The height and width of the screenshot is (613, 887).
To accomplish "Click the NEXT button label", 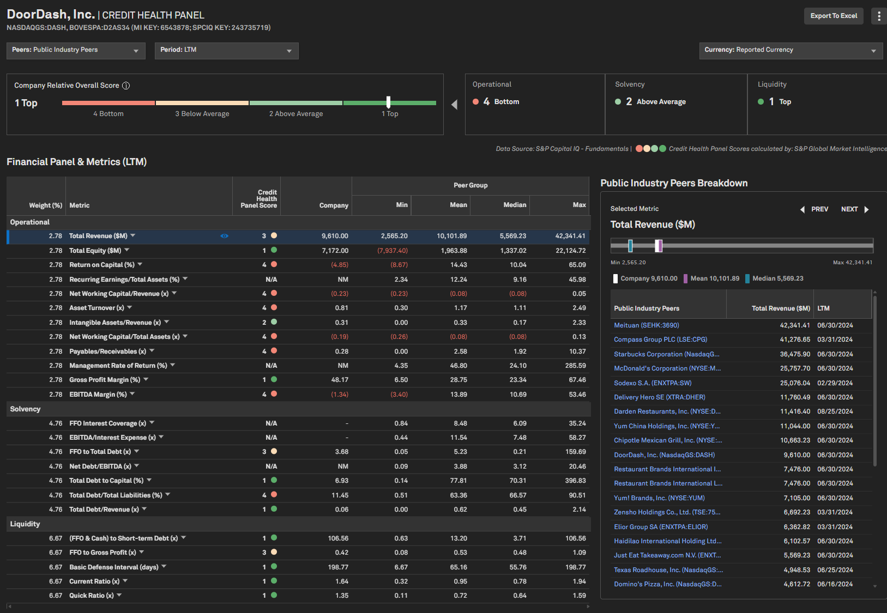I will pos(849,209).
